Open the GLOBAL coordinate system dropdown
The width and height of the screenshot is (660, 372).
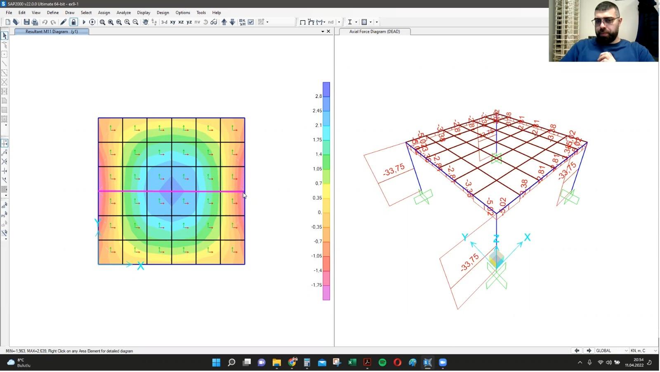626,351
